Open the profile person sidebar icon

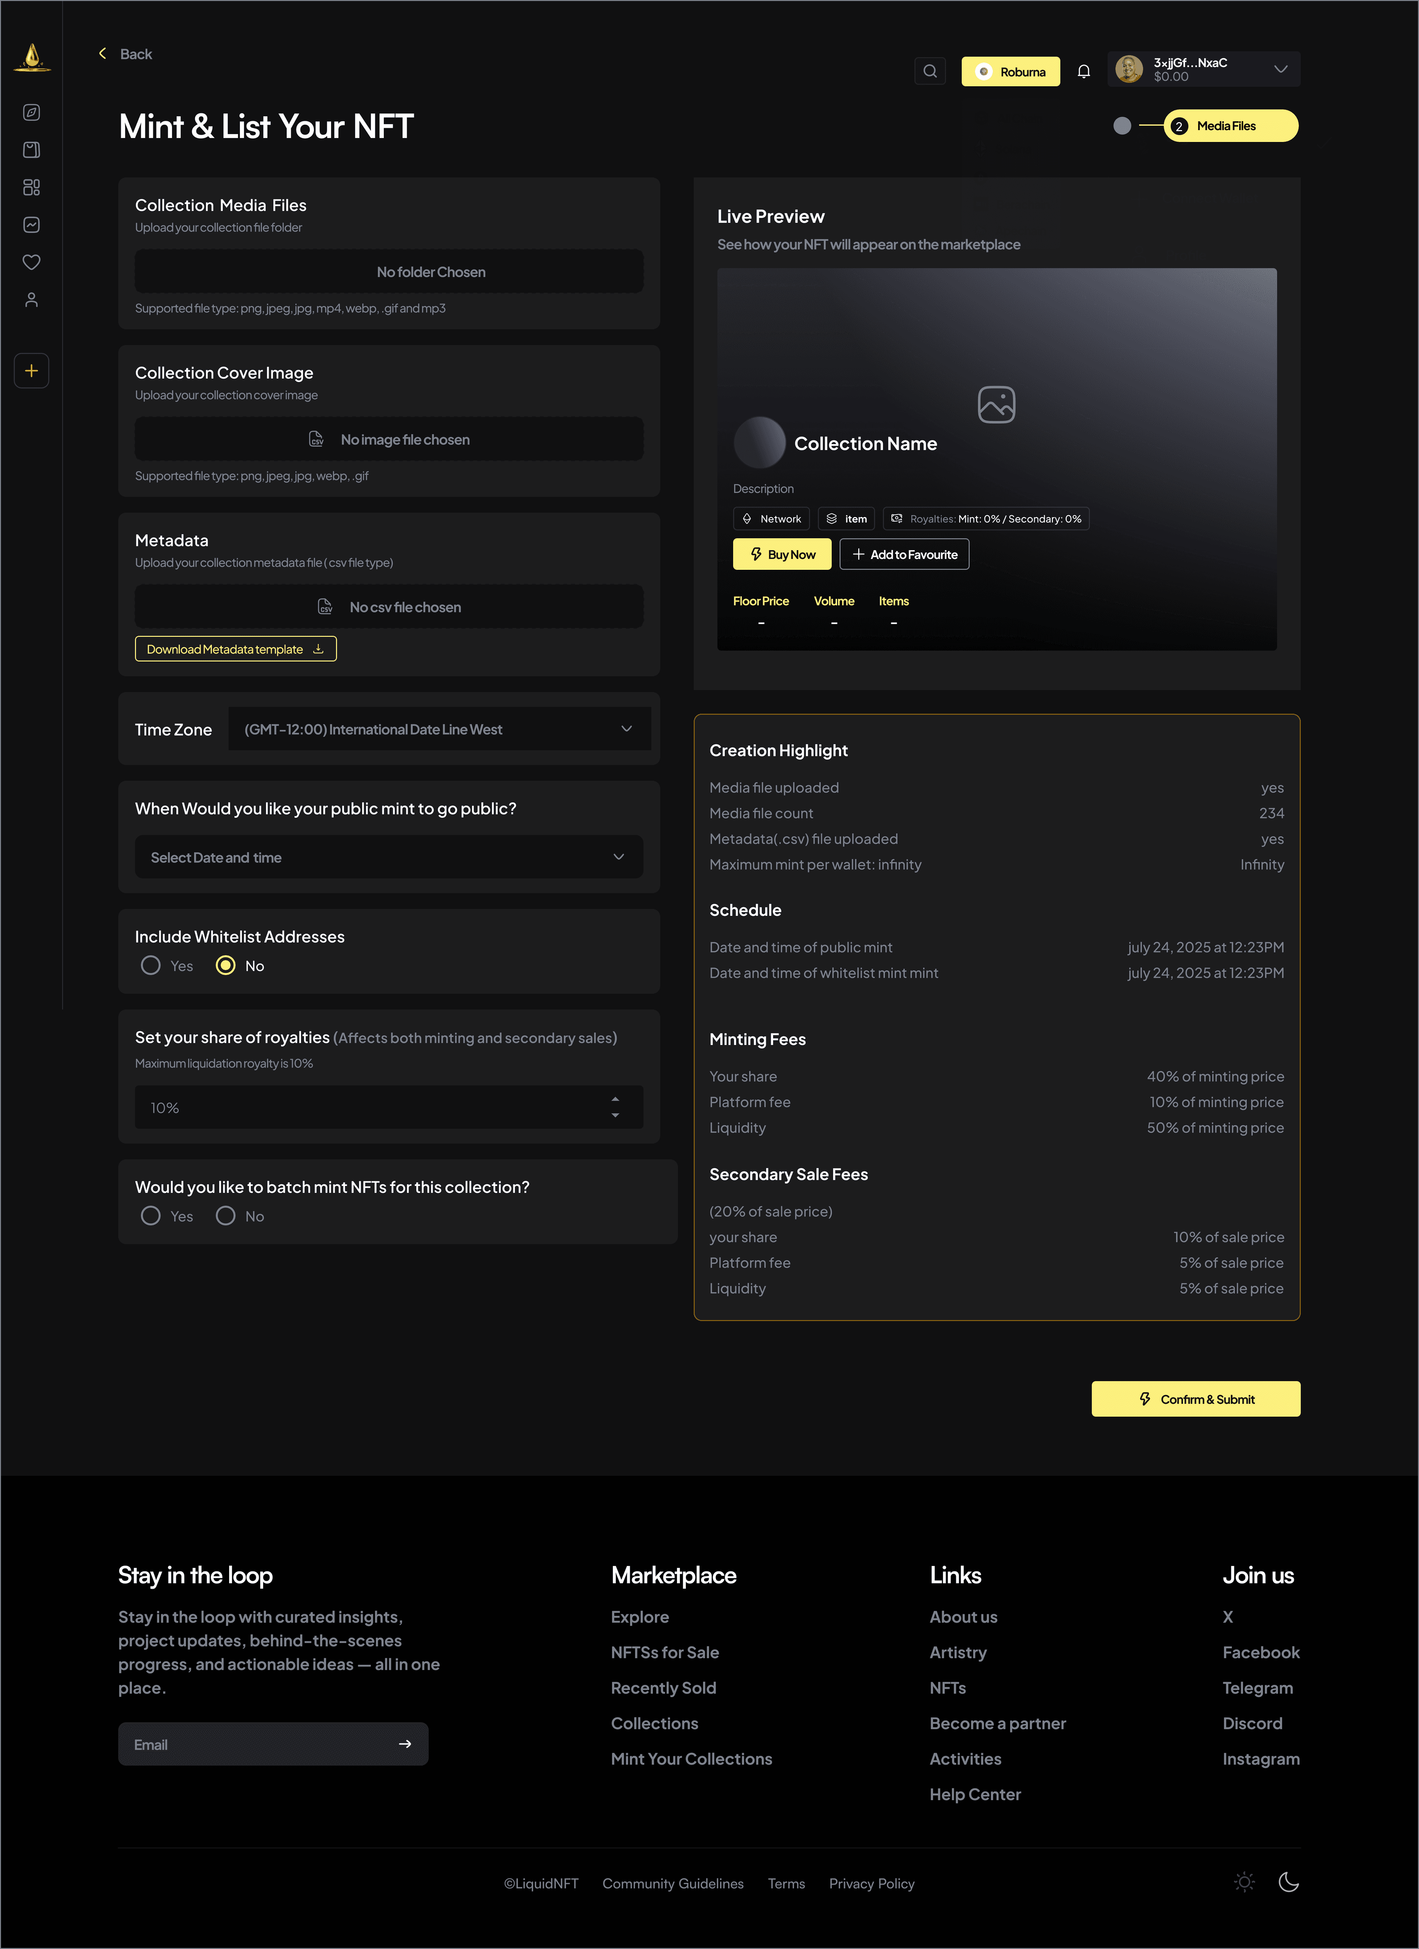tap(32, 300)
